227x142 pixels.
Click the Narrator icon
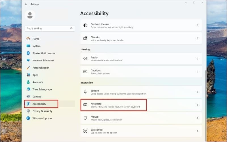click(85, 38)
